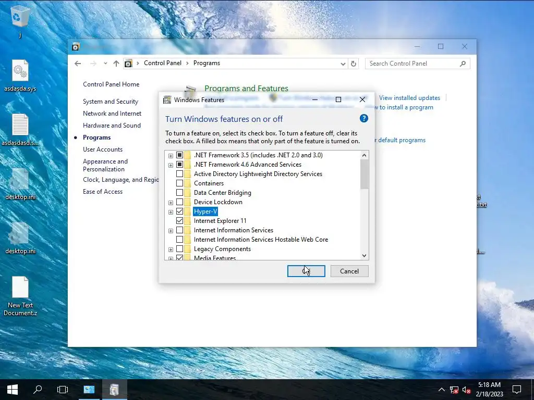Screen dimensions: 534x400
Task: Switch to Control Panel taskbar app
Action: [x=89, y=390]
